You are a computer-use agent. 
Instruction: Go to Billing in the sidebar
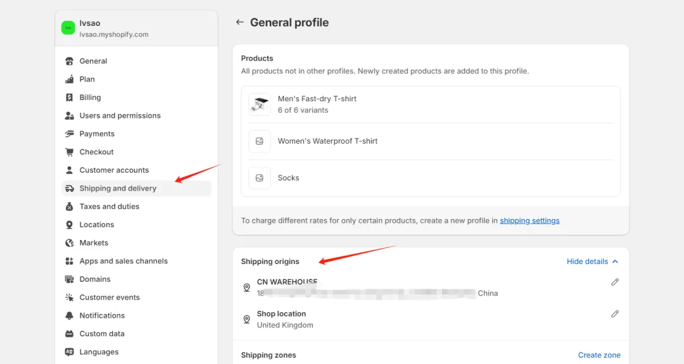pyautogui.click(x=90, y=97)
